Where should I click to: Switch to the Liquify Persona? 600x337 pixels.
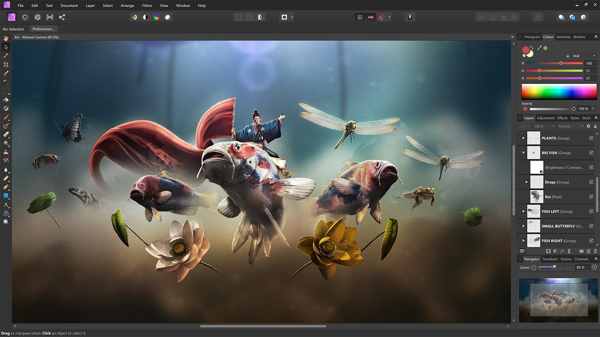(x=25, y=17)
